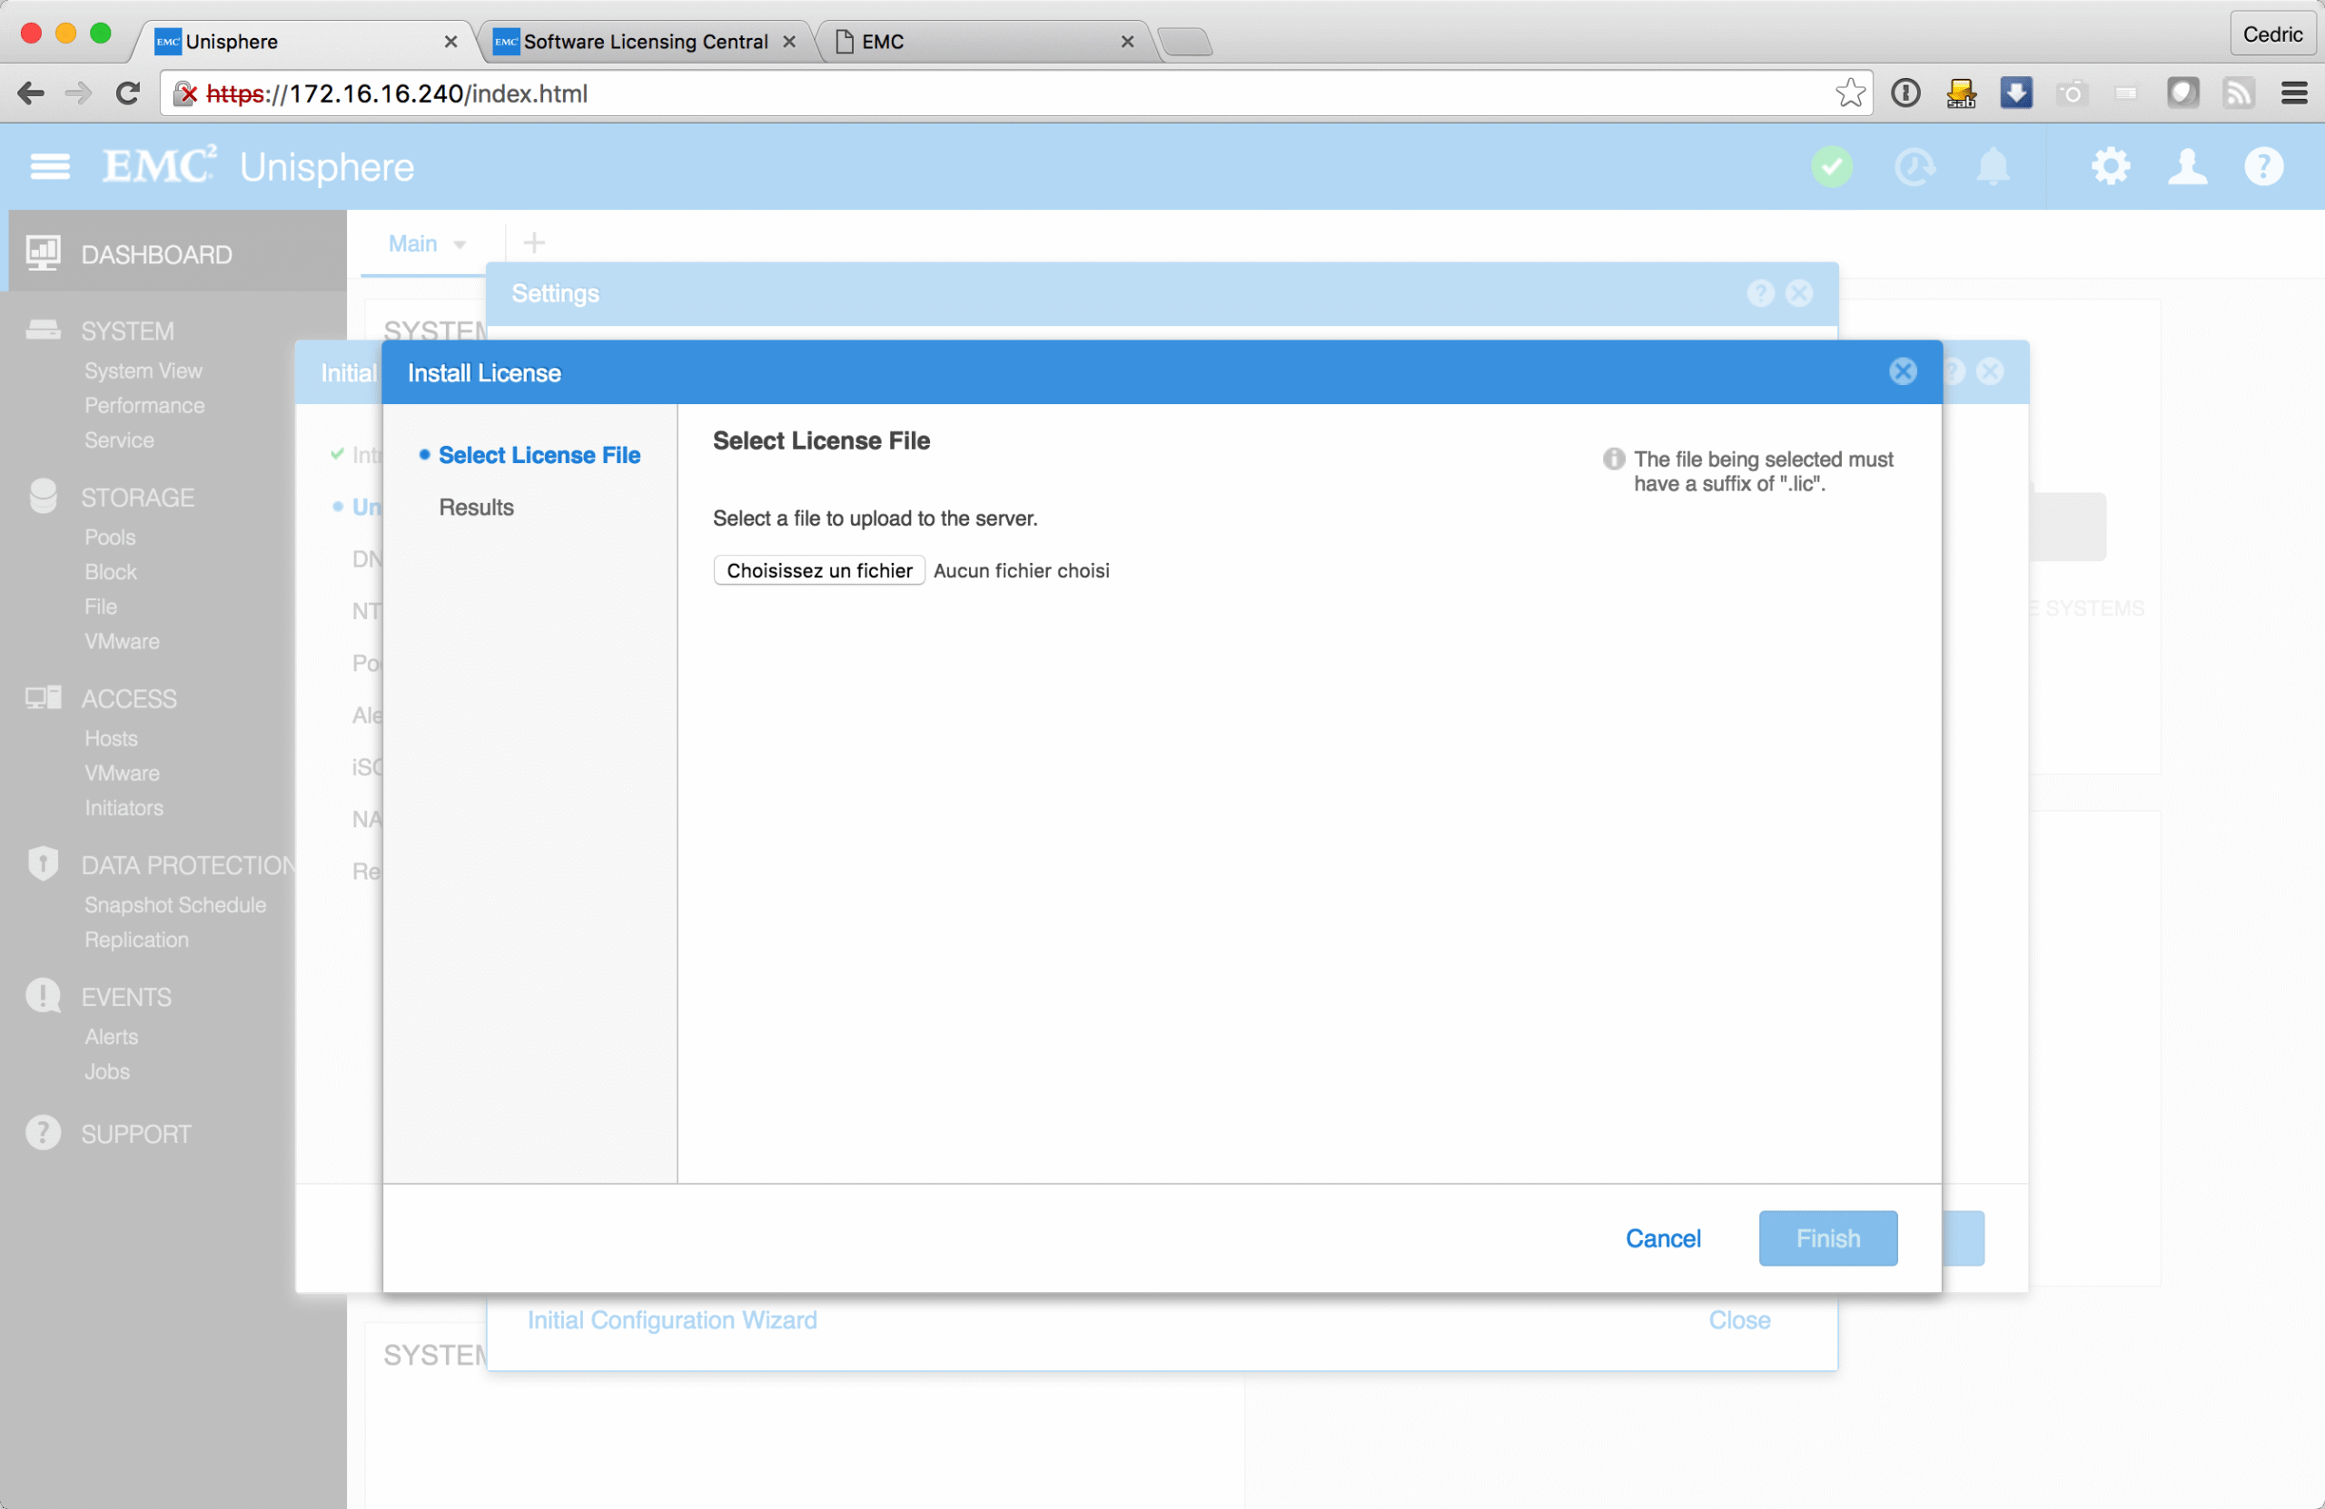
Task: Click the jobs clock icon in header
Action: (1914, 167)
